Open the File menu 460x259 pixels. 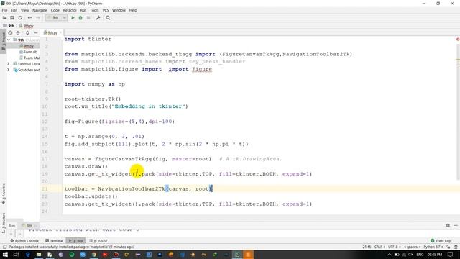[5, 10]
